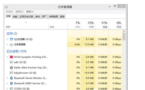
Task: Expand the CCSDK (32 位) entry
Action: click(x=7, y=88)
